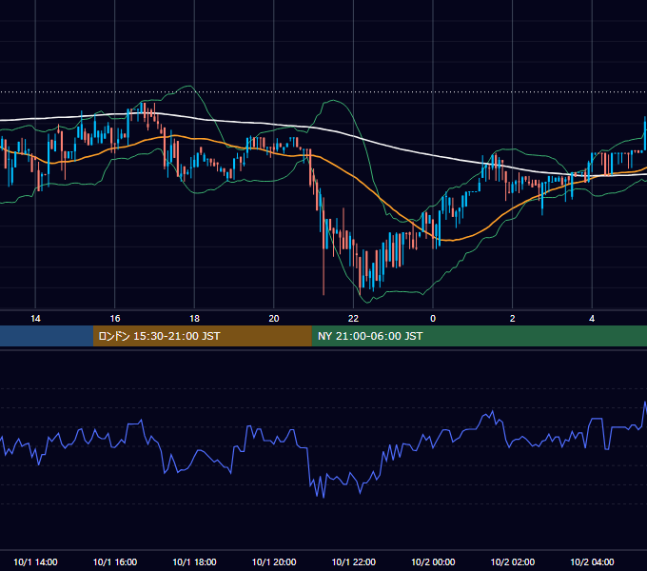Click the 0 hour axis label
The image size is (647, 571).
coord(433,319)
